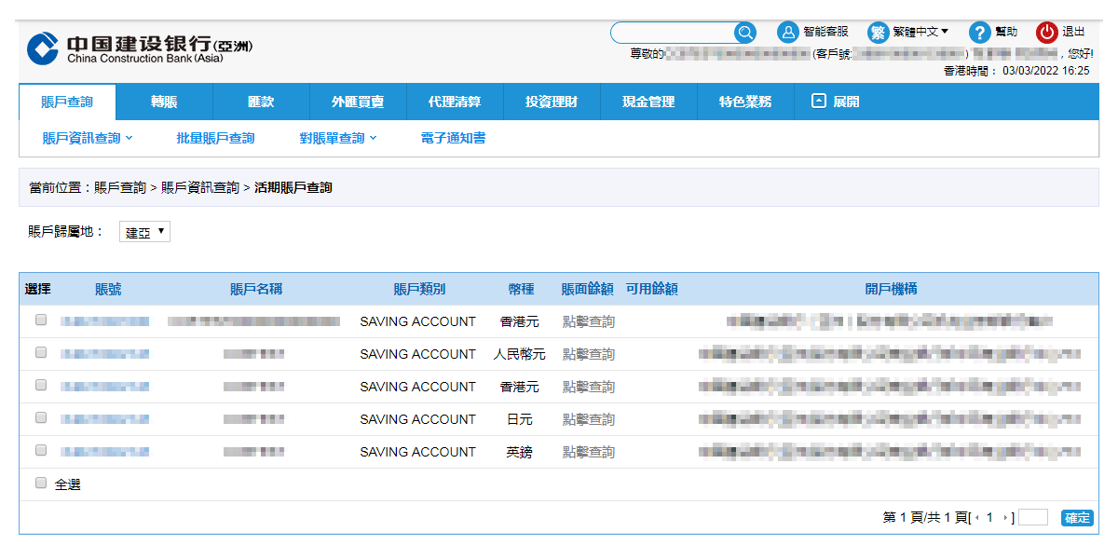Tick the 香港元 first account checkbox
The width and height of the screenshot is (1118, 559).
click(41, 320)
